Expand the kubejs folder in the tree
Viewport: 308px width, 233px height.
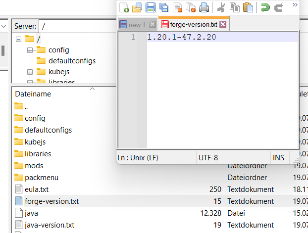(30, 72)
